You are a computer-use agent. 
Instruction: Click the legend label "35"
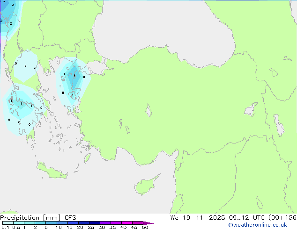112,227
